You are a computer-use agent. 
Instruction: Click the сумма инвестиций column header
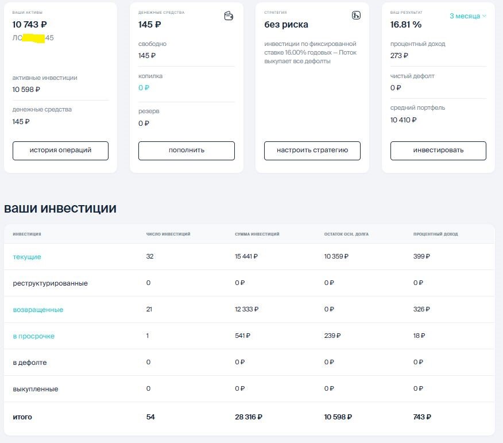[x=257, y=234]
